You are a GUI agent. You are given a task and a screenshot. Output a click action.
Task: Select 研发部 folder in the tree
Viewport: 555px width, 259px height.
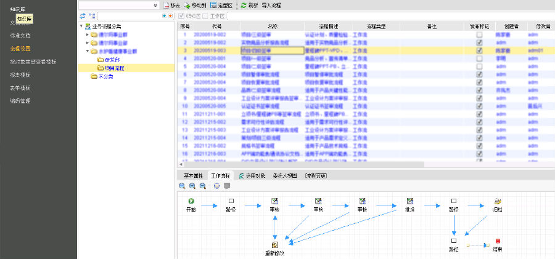coord(112,60)
